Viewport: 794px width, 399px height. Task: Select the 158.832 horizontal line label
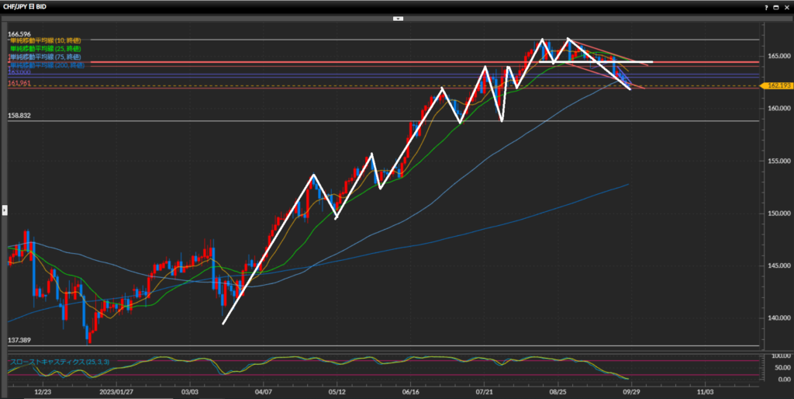[x=19, y=116]
